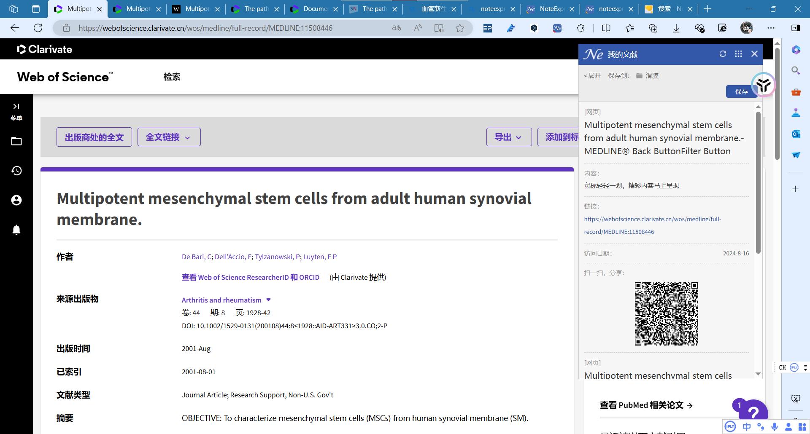This screenshot has height=434, width=810.
Task: Open the Outlook icon in Edge sidebar
Action: pos(796,134)
